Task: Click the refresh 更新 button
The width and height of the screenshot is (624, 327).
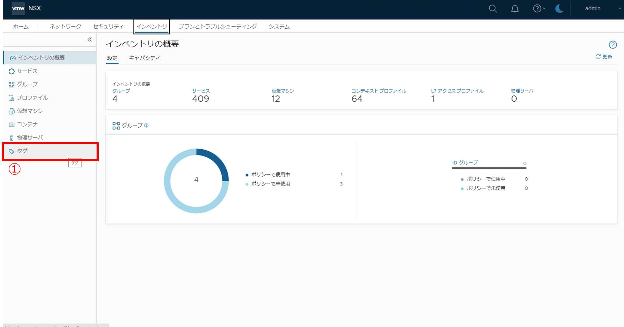Action: 604,57
